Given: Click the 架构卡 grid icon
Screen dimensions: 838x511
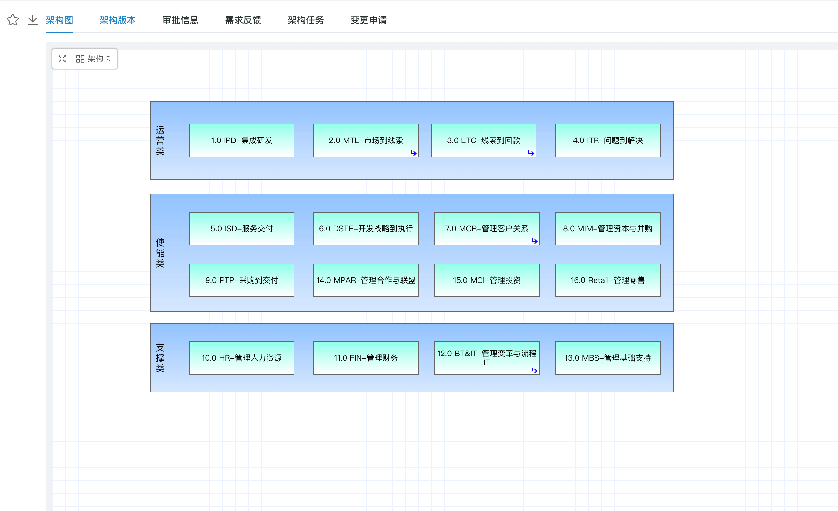Looking at the screenshot, I should tap(80, 59).
